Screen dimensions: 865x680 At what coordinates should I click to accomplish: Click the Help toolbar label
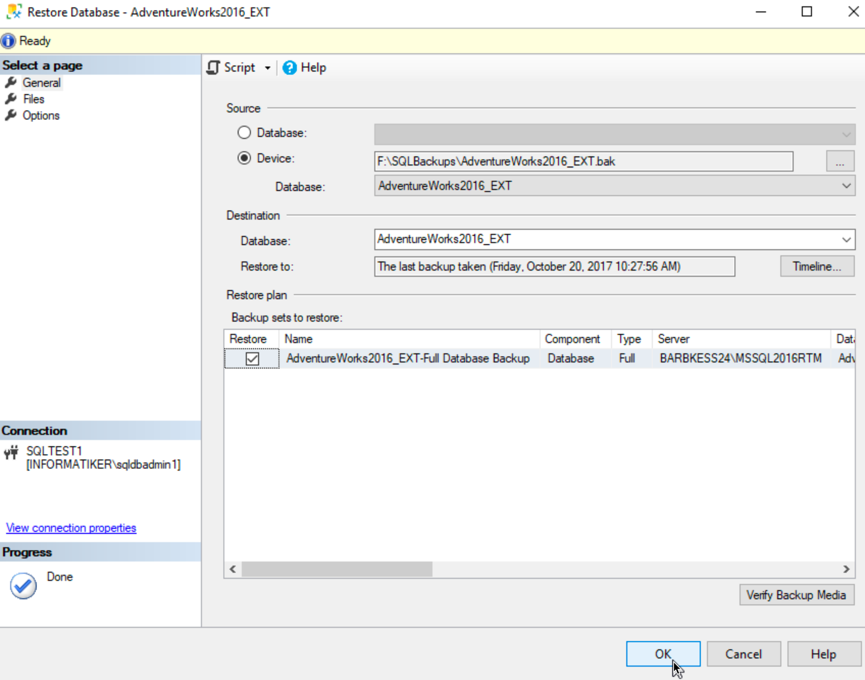point(313,67)
